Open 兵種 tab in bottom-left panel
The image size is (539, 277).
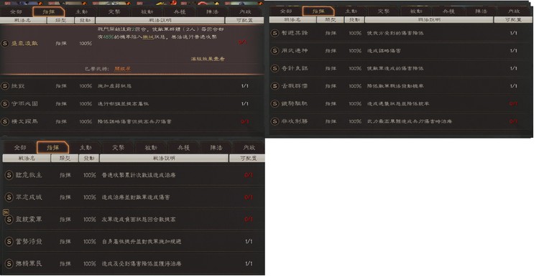coord(184,148)
